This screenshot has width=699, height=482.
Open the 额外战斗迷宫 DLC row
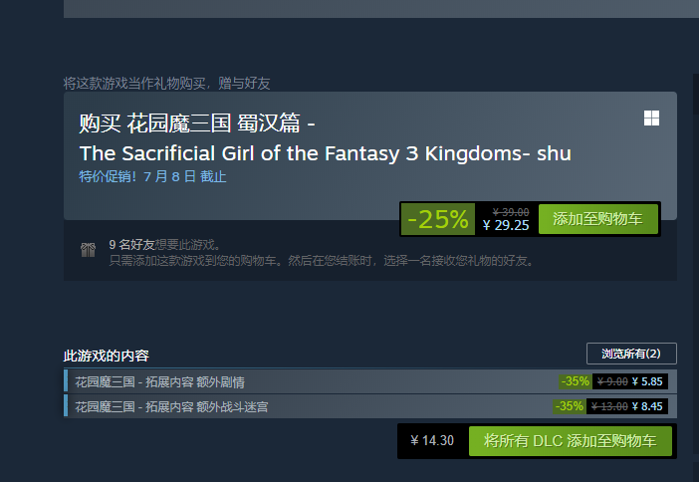pyautogui.click(x=370, y=406)
